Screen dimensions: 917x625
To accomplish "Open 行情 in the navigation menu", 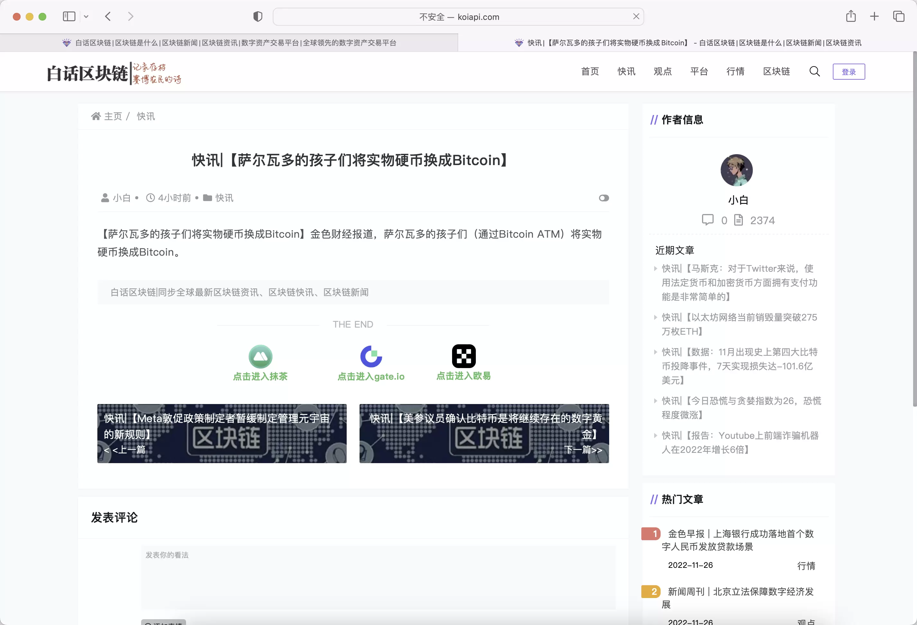I will click(735, 71).
